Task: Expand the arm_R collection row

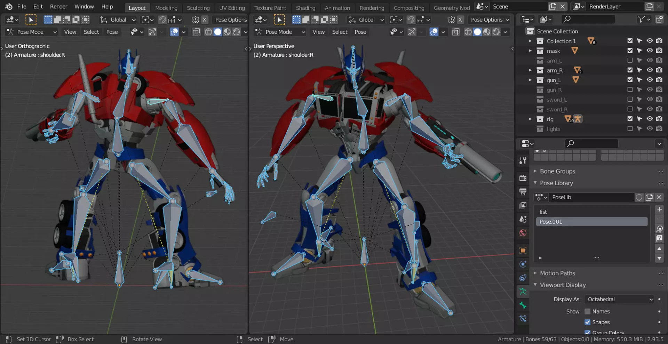Action: (530, 70)
